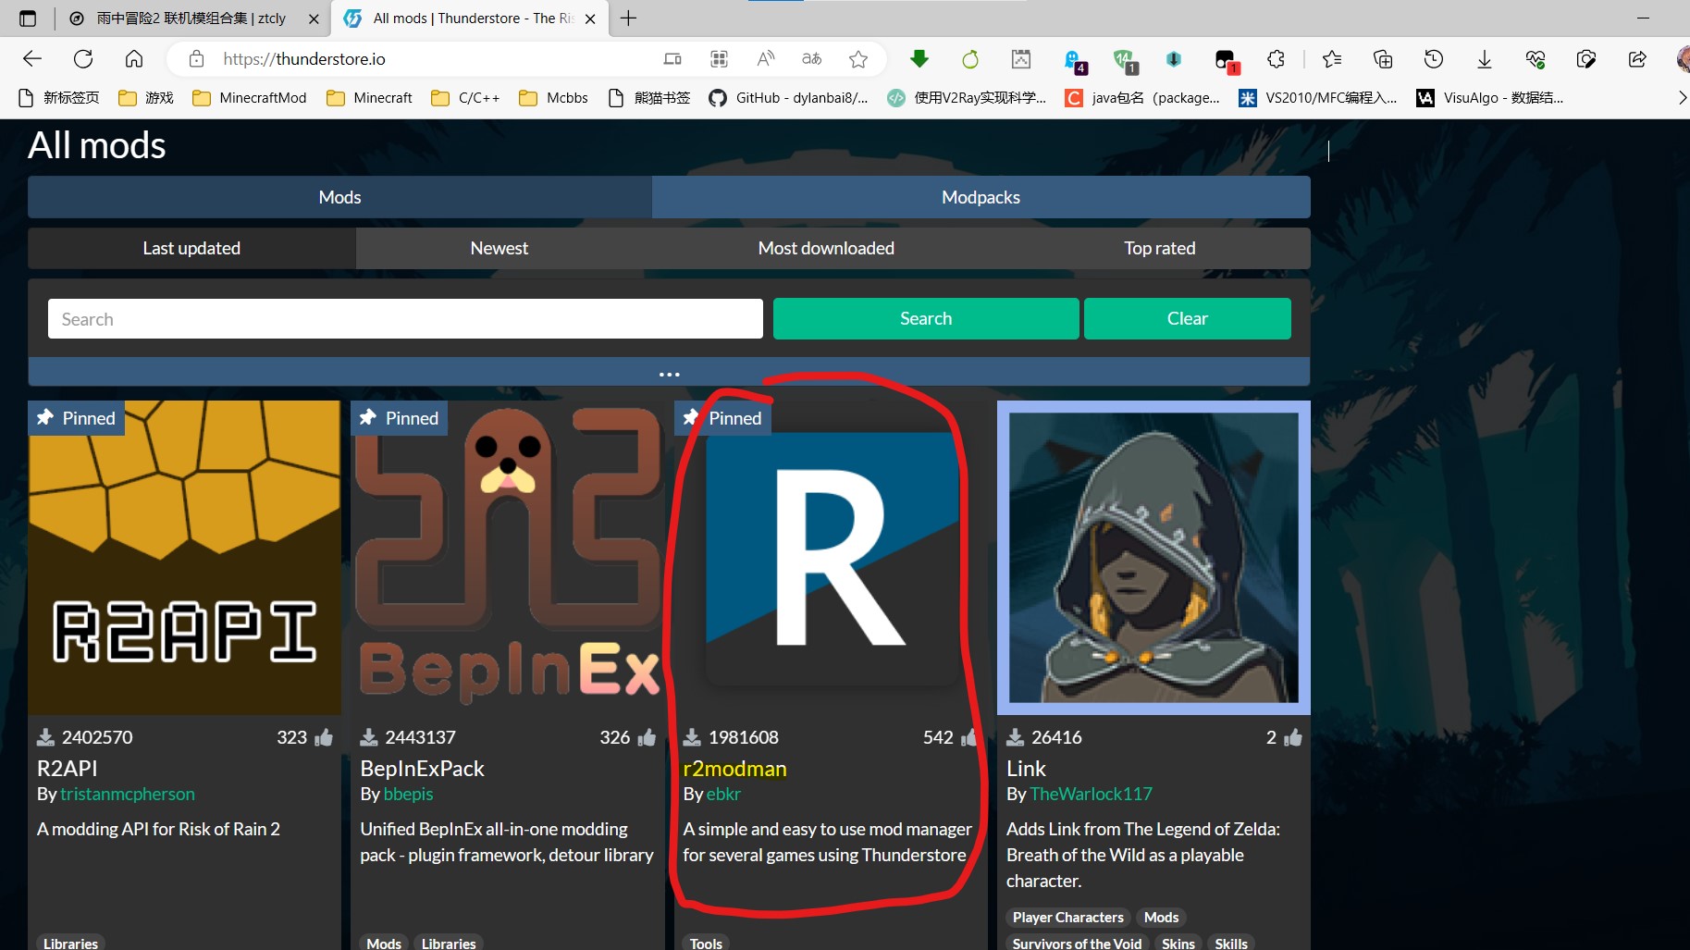Screen dimensions: 1690x950
Task: Click the mod Search input field
Action: tap(405, 318)
